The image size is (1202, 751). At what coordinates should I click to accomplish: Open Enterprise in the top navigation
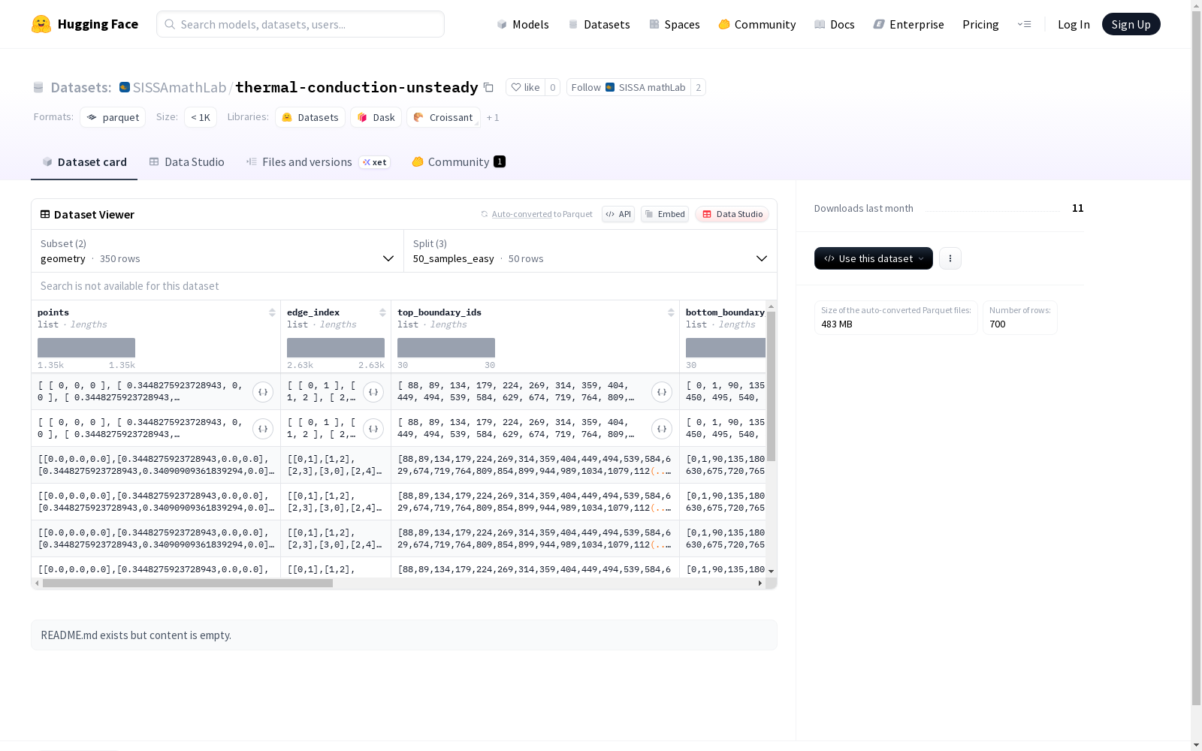(908, 24)
